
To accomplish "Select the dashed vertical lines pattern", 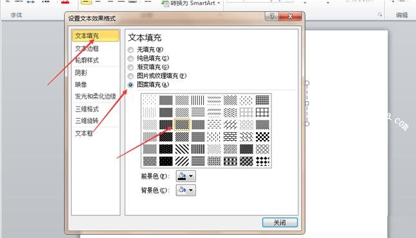I will 214,137.
